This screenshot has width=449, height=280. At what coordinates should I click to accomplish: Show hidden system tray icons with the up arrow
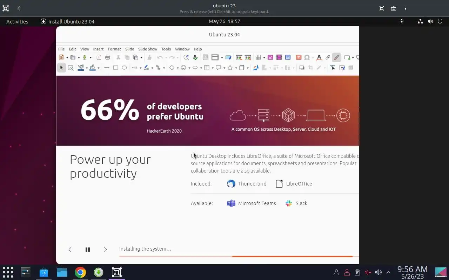(388, 272)
